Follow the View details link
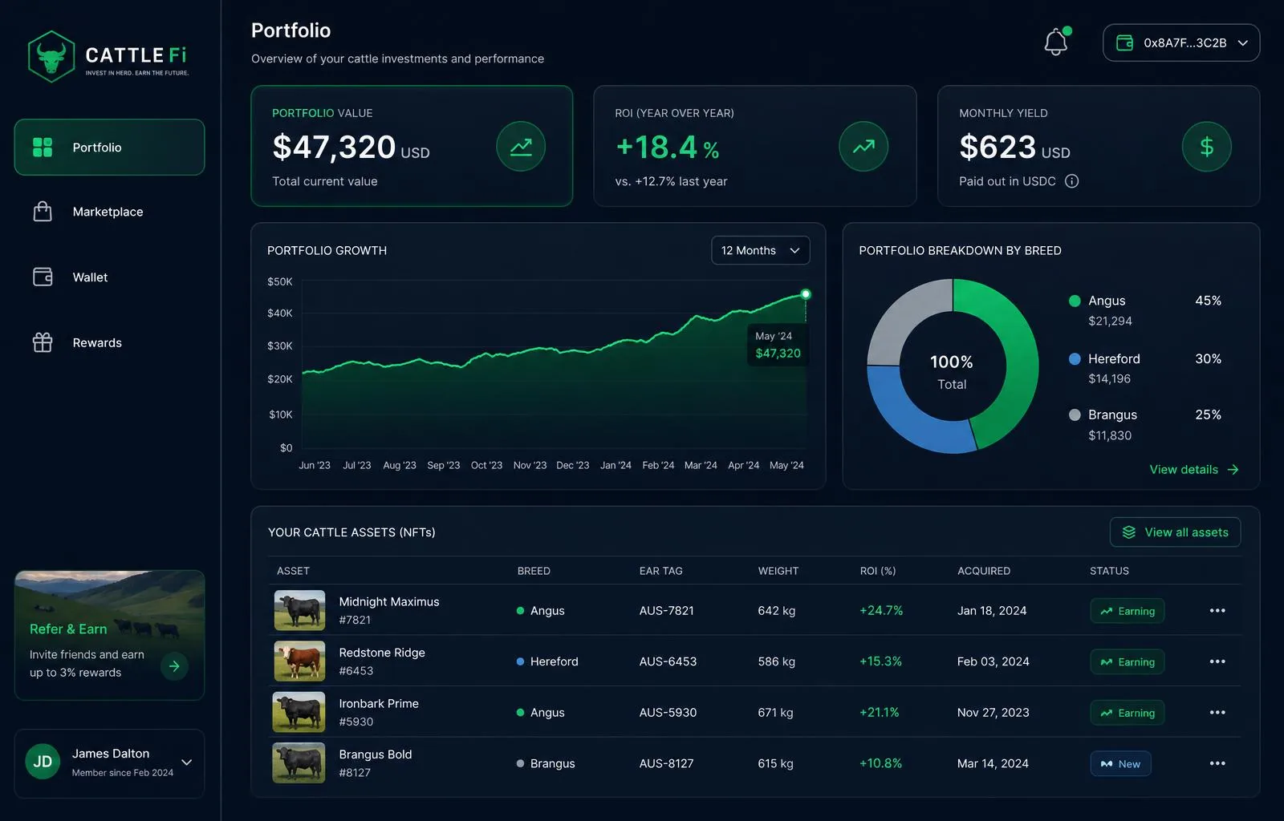Screen dimensions: 1284x821 tap(1194, 470)
